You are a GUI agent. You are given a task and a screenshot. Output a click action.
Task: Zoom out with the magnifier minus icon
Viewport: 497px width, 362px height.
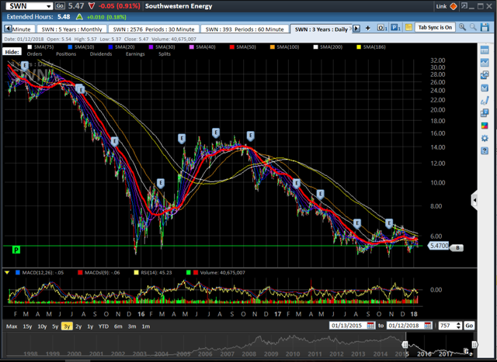pos(473,28)
